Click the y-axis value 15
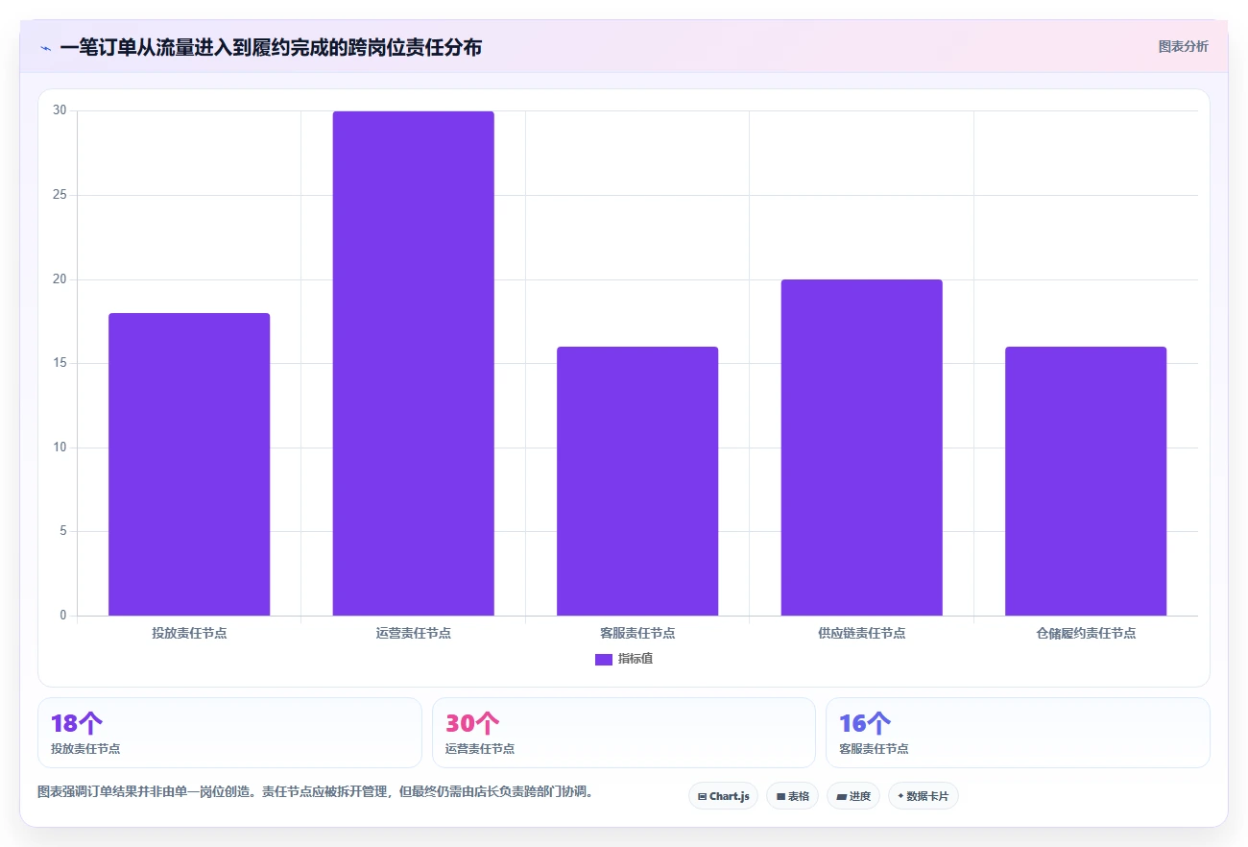This screenshot has width=1248, height=847. 60,363
